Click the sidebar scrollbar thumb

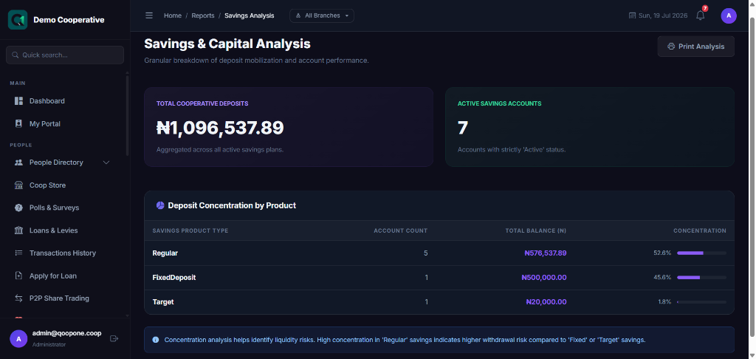point(127,114)
